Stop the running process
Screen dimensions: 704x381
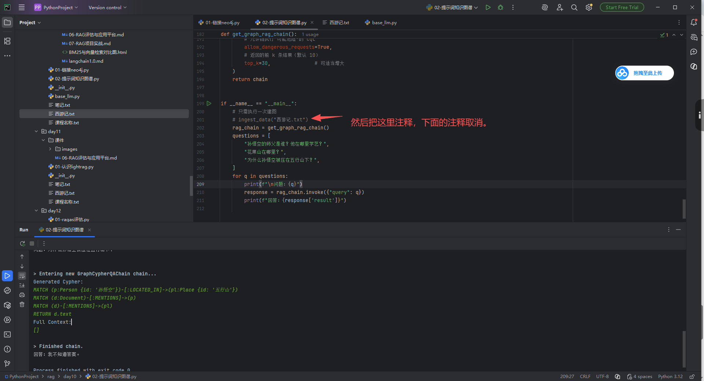point(32,243)
